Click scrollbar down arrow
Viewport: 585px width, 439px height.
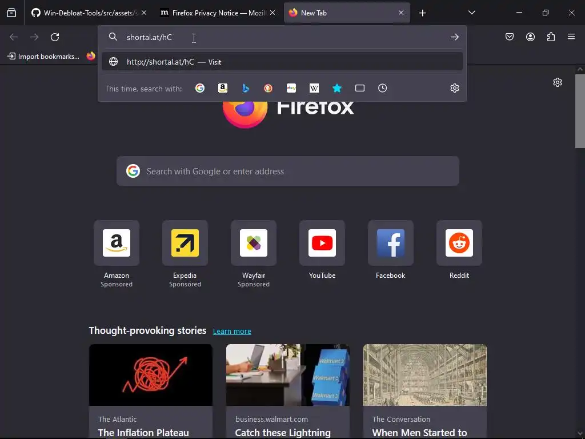(580, 433)
